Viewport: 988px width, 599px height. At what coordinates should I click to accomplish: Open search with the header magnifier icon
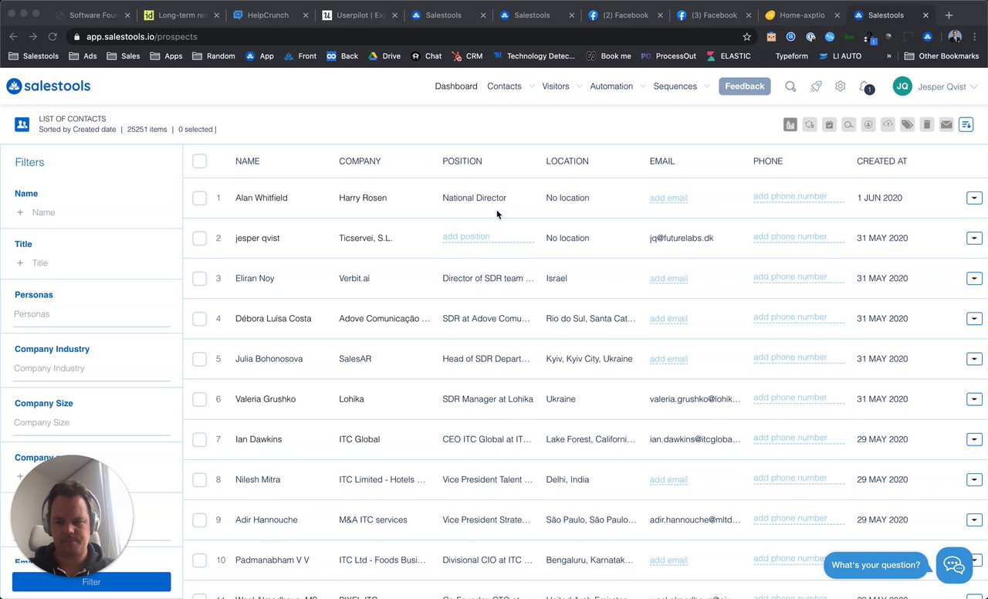click(x=790, y=86)
